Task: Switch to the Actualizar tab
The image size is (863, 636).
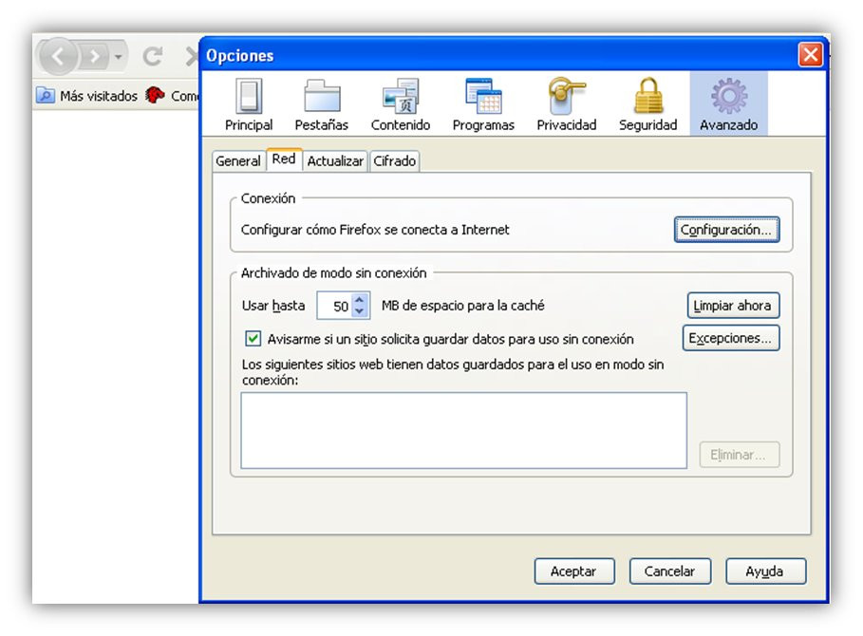Action: [335, 161]
